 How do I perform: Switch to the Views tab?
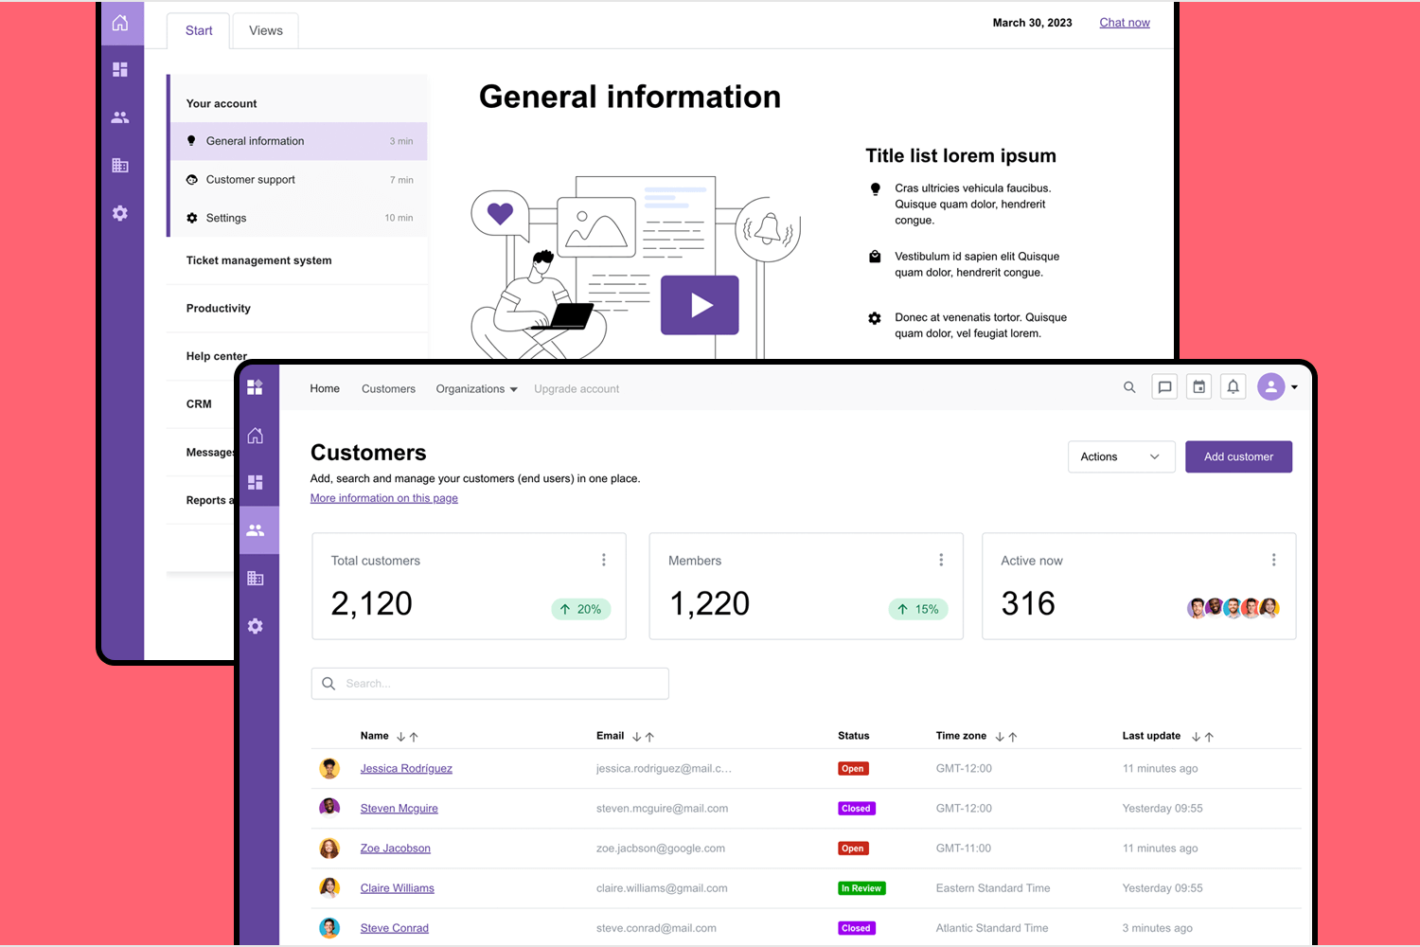click(x=266, y=30)
